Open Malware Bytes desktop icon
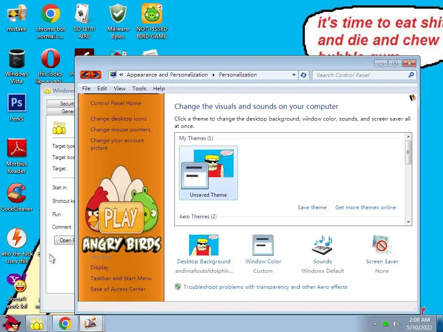The image size is (443, 332). pos(118,21)
